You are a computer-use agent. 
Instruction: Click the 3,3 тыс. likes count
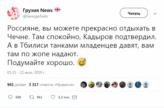tap(64, 97)
